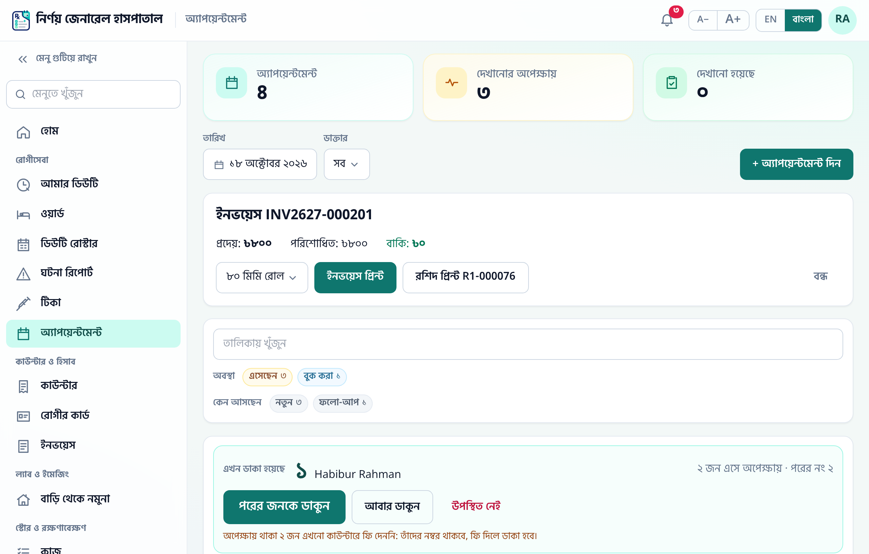This screenshot has height=554, width=869.
Task: Open the RA user avatar menu
Action: (842, 20)
